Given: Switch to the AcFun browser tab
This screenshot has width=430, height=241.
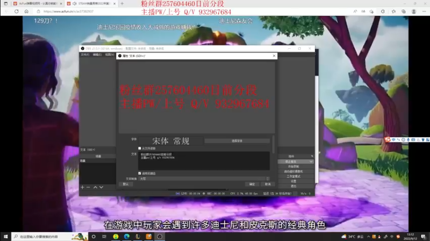Looking at the screenshot, I should coord(37,4).
